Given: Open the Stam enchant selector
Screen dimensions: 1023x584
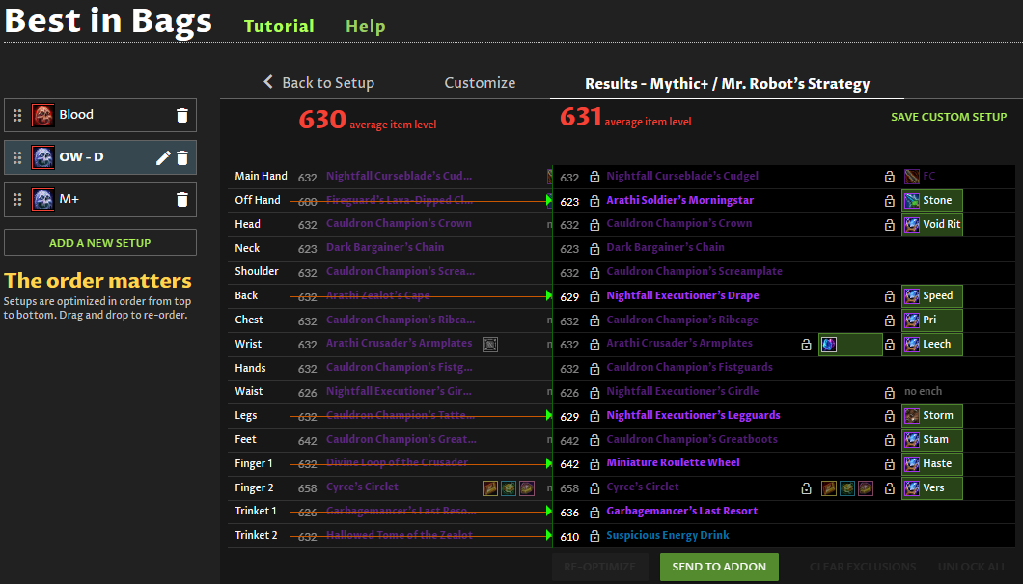Looking at the screenshot, I should point(931,440).
